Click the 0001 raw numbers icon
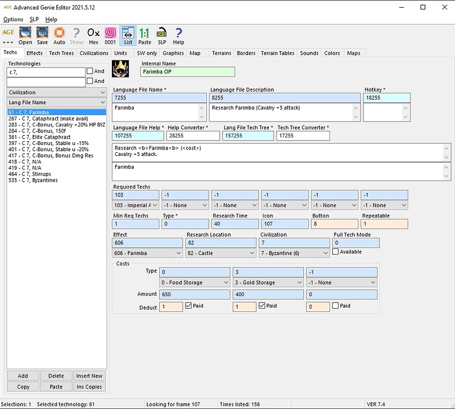This screenshot has height=409, width=455. tap(110, 36)
